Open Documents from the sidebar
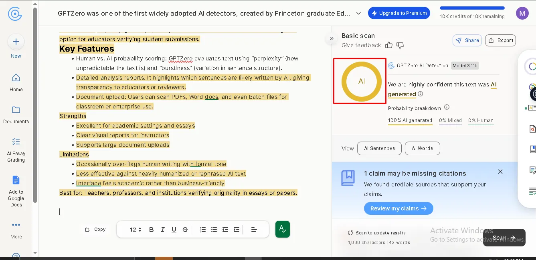This screenshot has width=536, height=260. 16,115
